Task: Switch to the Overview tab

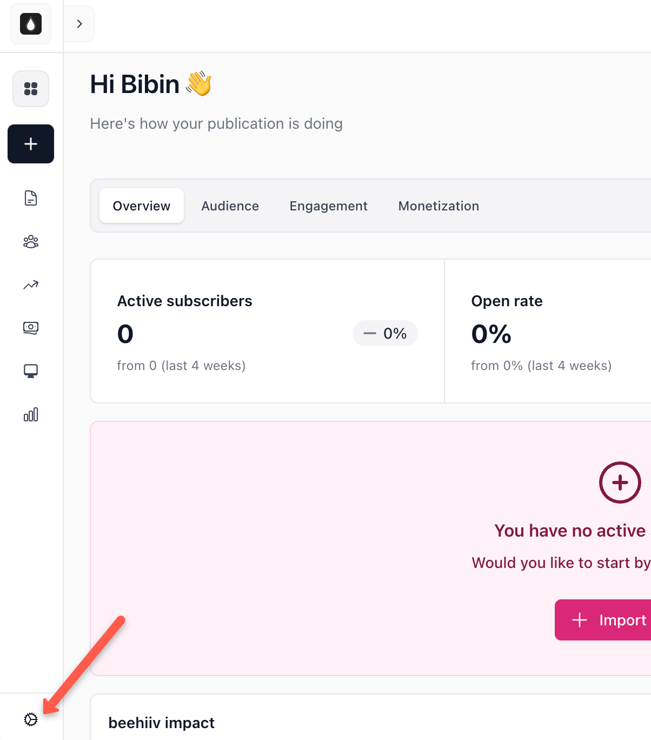Action: click(x=142, y=206)
